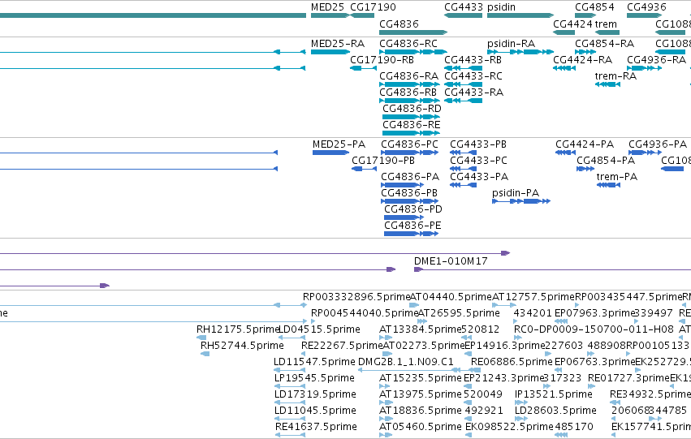Click the CG4836-RB transcript
The width and height of the screenshot is (691, 439).
point(409,101)
